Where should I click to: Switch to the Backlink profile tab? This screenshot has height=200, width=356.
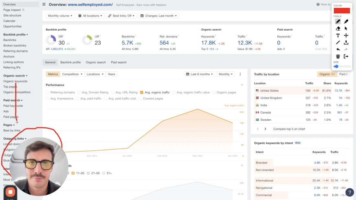point(70,62)
